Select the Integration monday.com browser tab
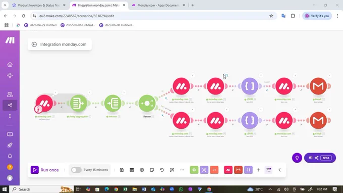 [98, 5]
